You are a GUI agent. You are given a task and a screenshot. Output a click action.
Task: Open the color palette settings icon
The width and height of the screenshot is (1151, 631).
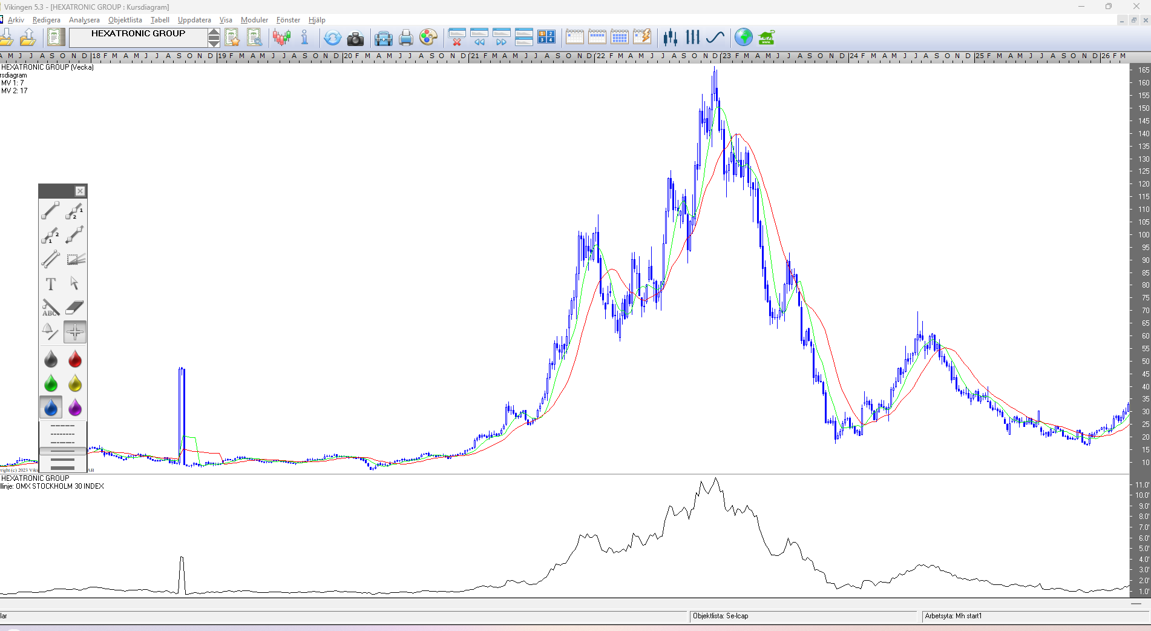point(428,38)
